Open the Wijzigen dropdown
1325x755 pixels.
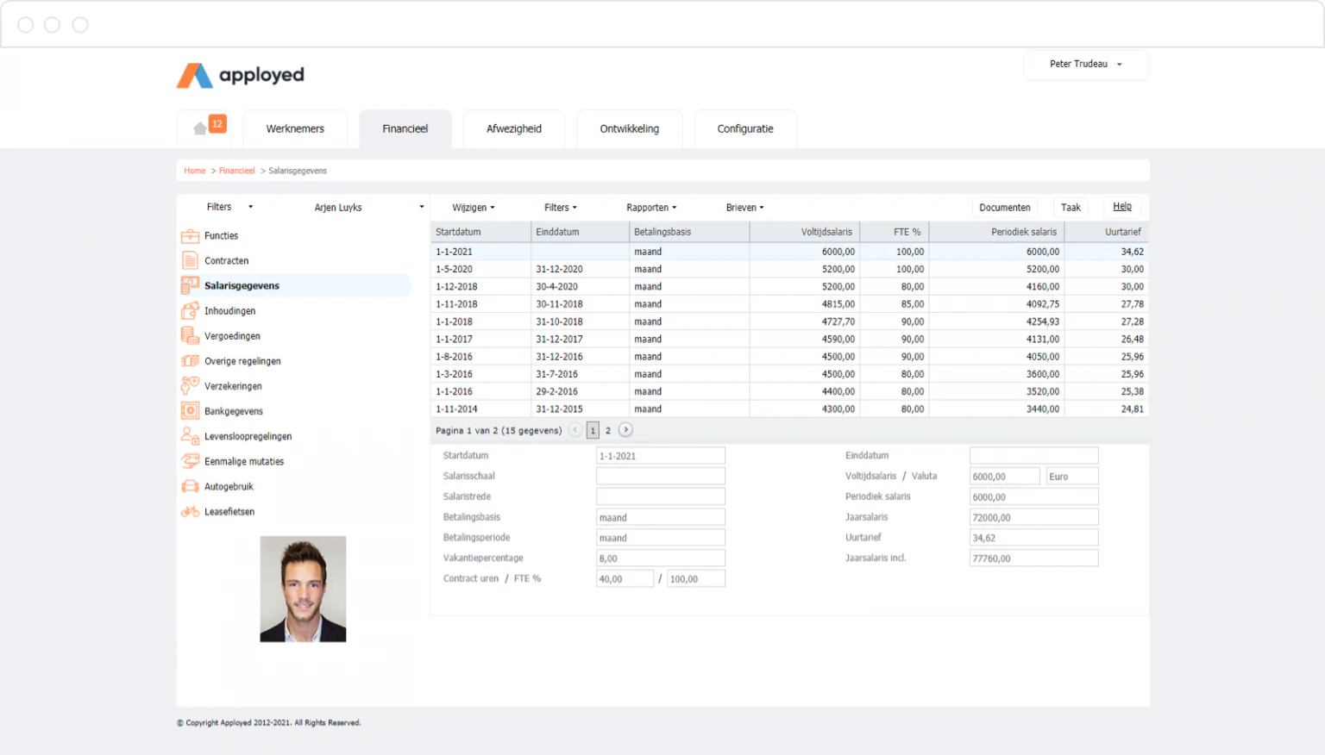(473, 207)
